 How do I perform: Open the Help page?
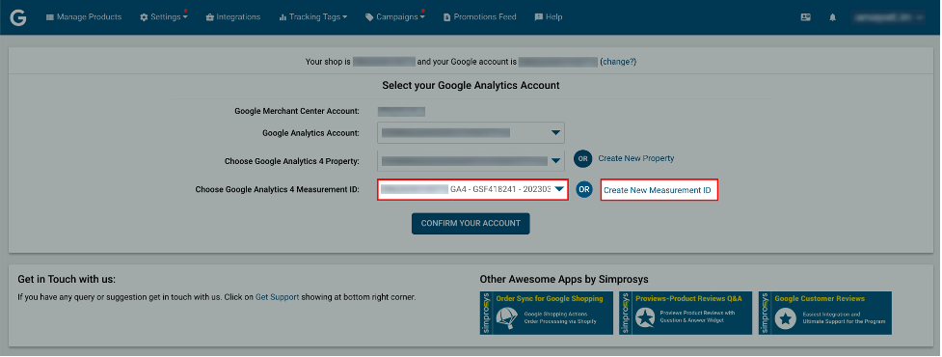tap(549, 16)
